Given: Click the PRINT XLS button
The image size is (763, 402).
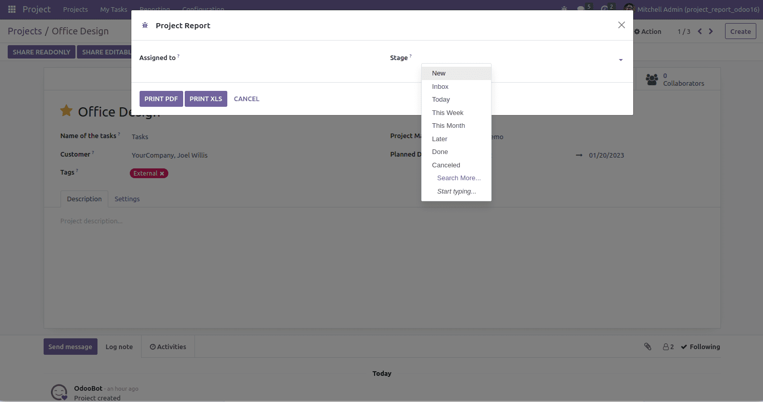Looking at the screenshot, I should click(206, 99).
